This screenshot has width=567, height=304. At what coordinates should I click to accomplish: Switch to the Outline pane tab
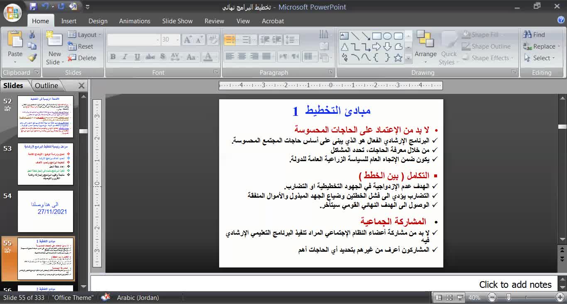click(46, 86)
